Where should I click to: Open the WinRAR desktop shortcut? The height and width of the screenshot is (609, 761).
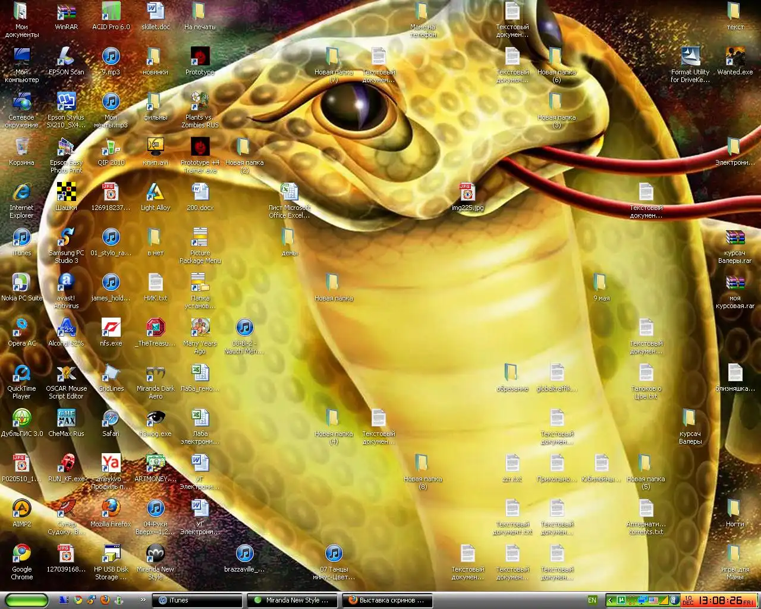(x=66, y=13)
